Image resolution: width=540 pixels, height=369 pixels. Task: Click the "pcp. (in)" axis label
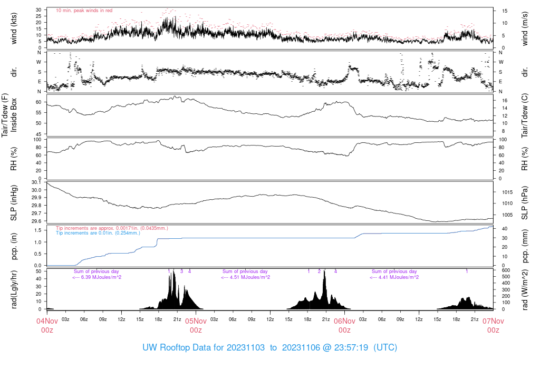[14, 246]
